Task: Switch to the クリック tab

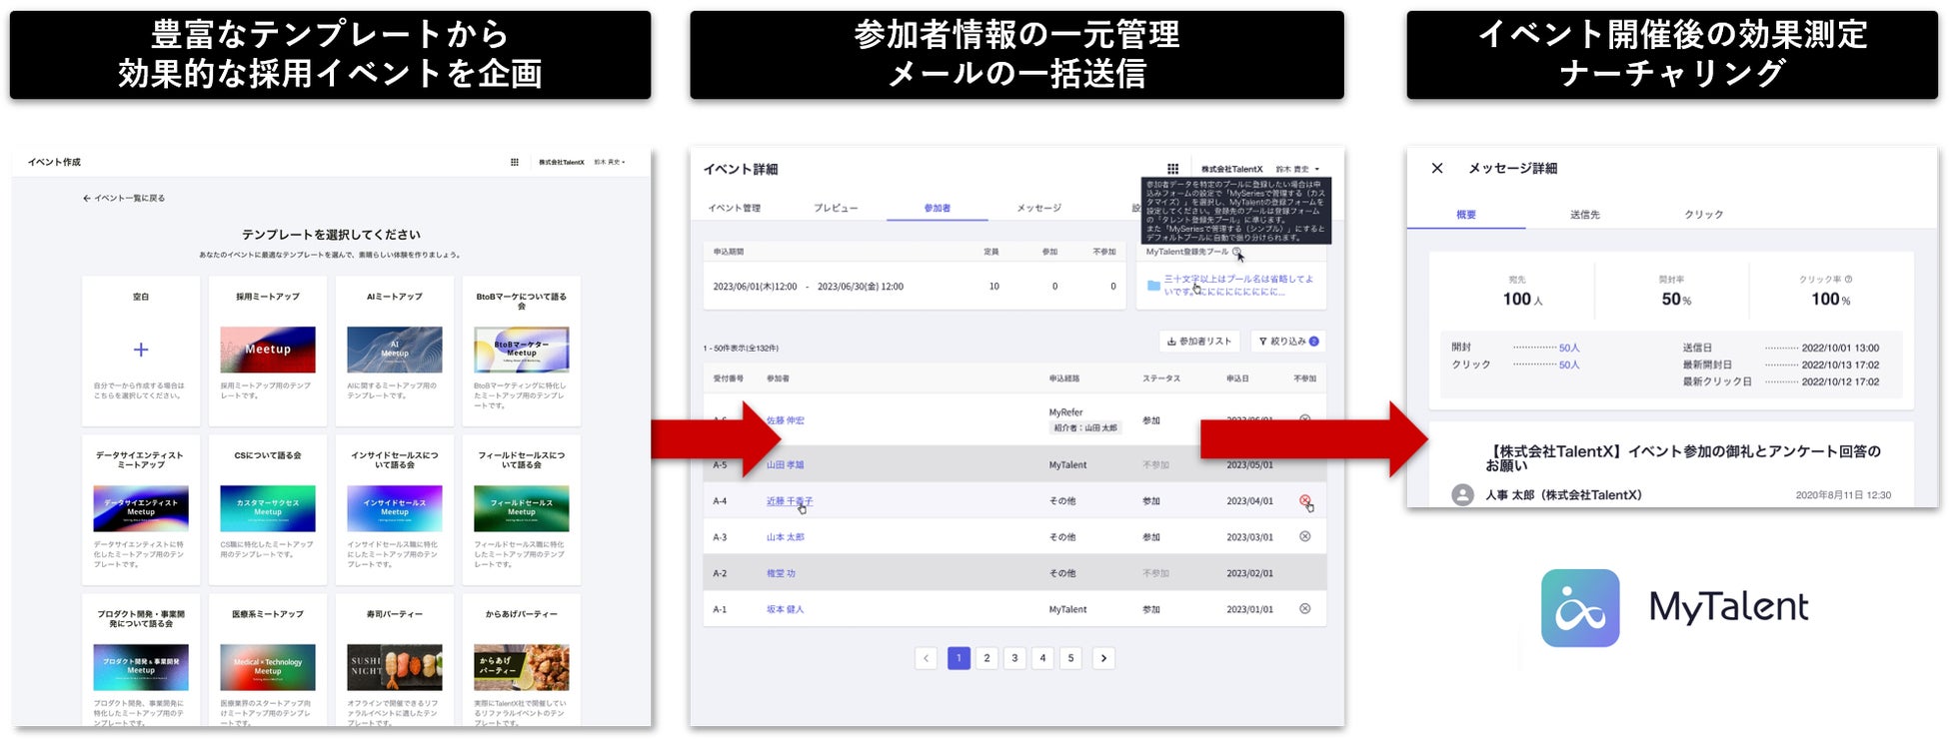Action: 1704,215
